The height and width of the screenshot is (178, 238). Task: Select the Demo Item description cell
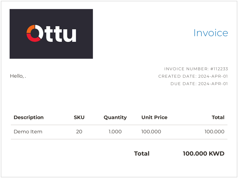coord(28,132)
